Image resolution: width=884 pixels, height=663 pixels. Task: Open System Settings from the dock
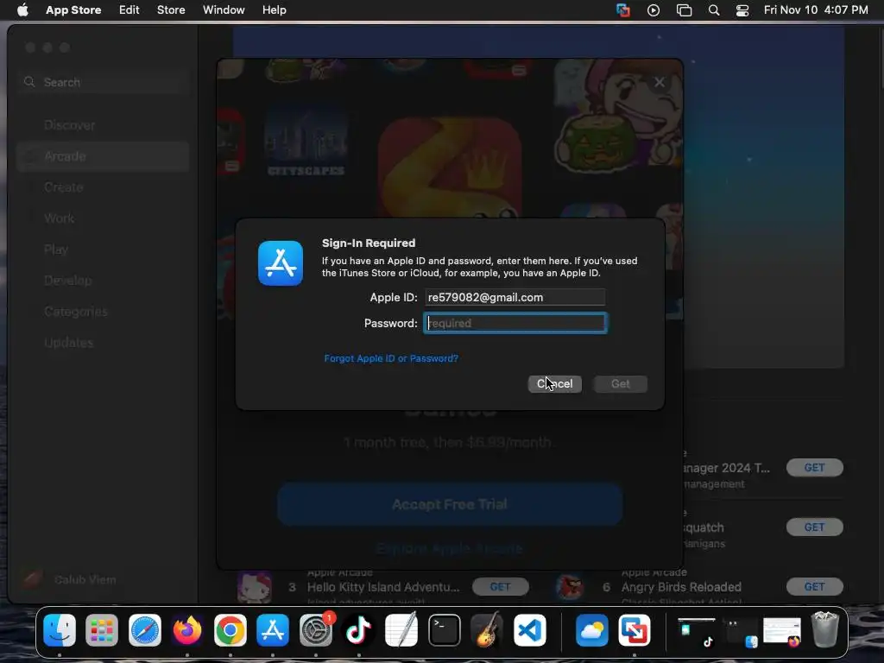coord(316,629)
